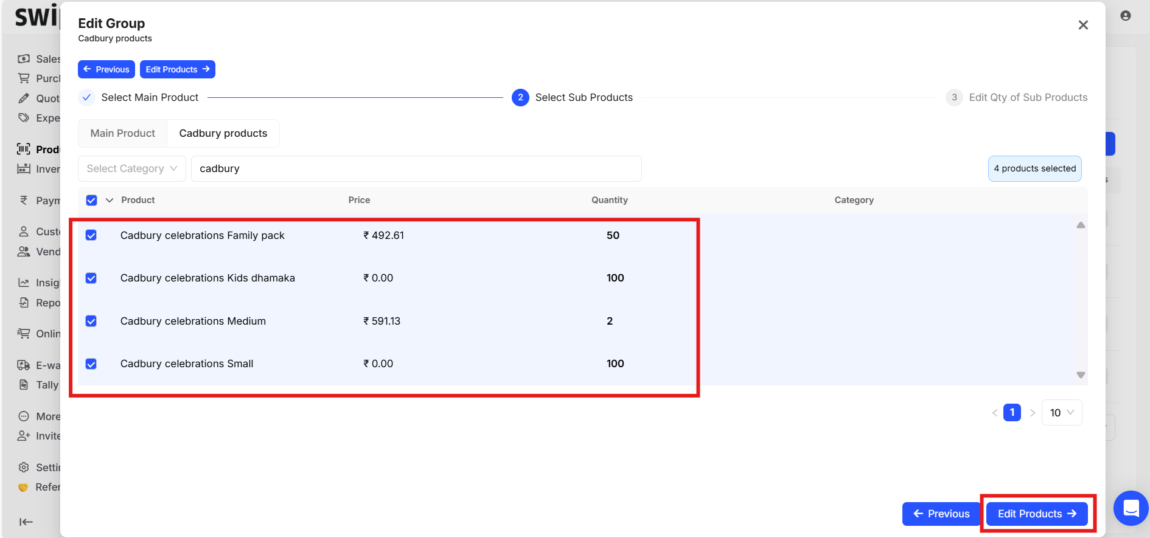The height and width of the screenshot is (538, 1150).
Task: Click the quantity 2 cell
Action: (x=610, y=321)
